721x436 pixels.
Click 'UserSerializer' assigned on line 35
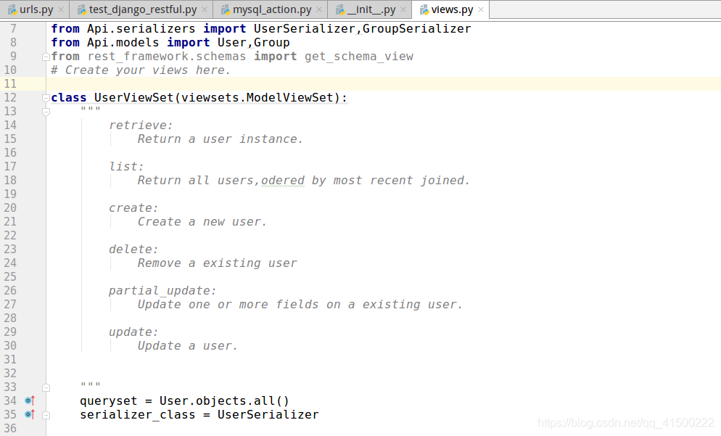[x=268, y=415]
